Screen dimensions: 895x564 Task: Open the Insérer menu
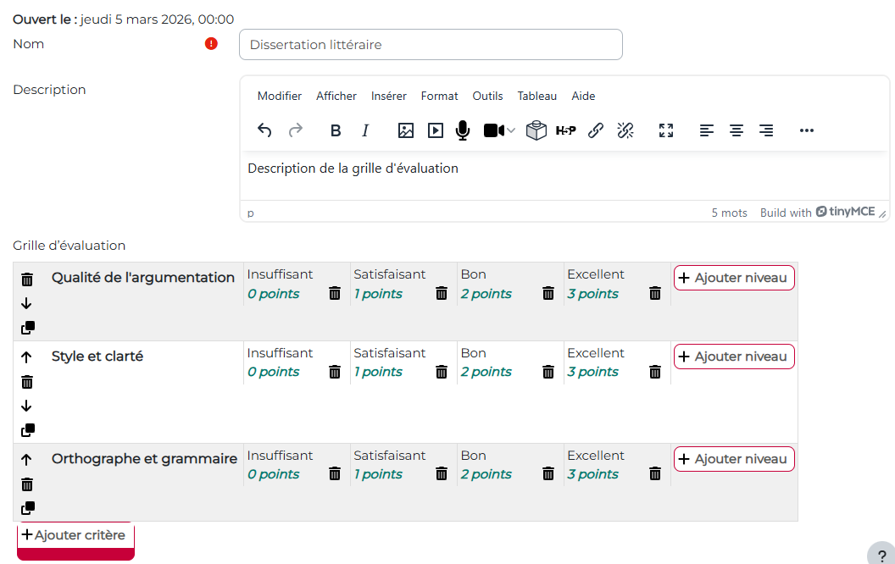click(388, 97)
